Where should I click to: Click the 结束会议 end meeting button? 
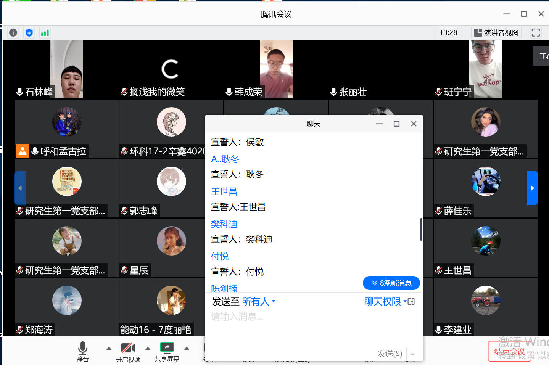click(509, 351)
